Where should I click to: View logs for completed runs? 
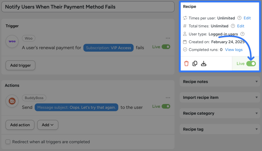pos(234,50)
